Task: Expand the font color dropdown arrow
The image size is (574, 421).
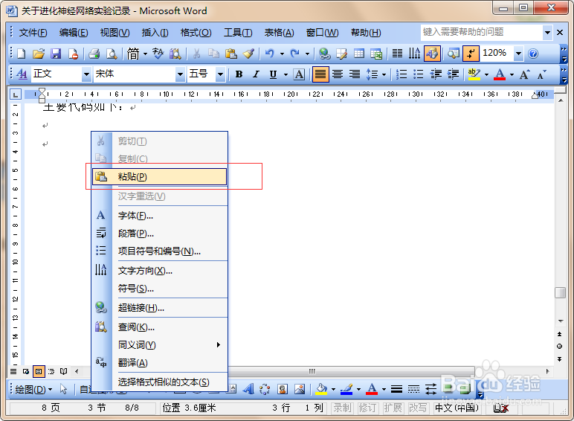Action: 512,74
